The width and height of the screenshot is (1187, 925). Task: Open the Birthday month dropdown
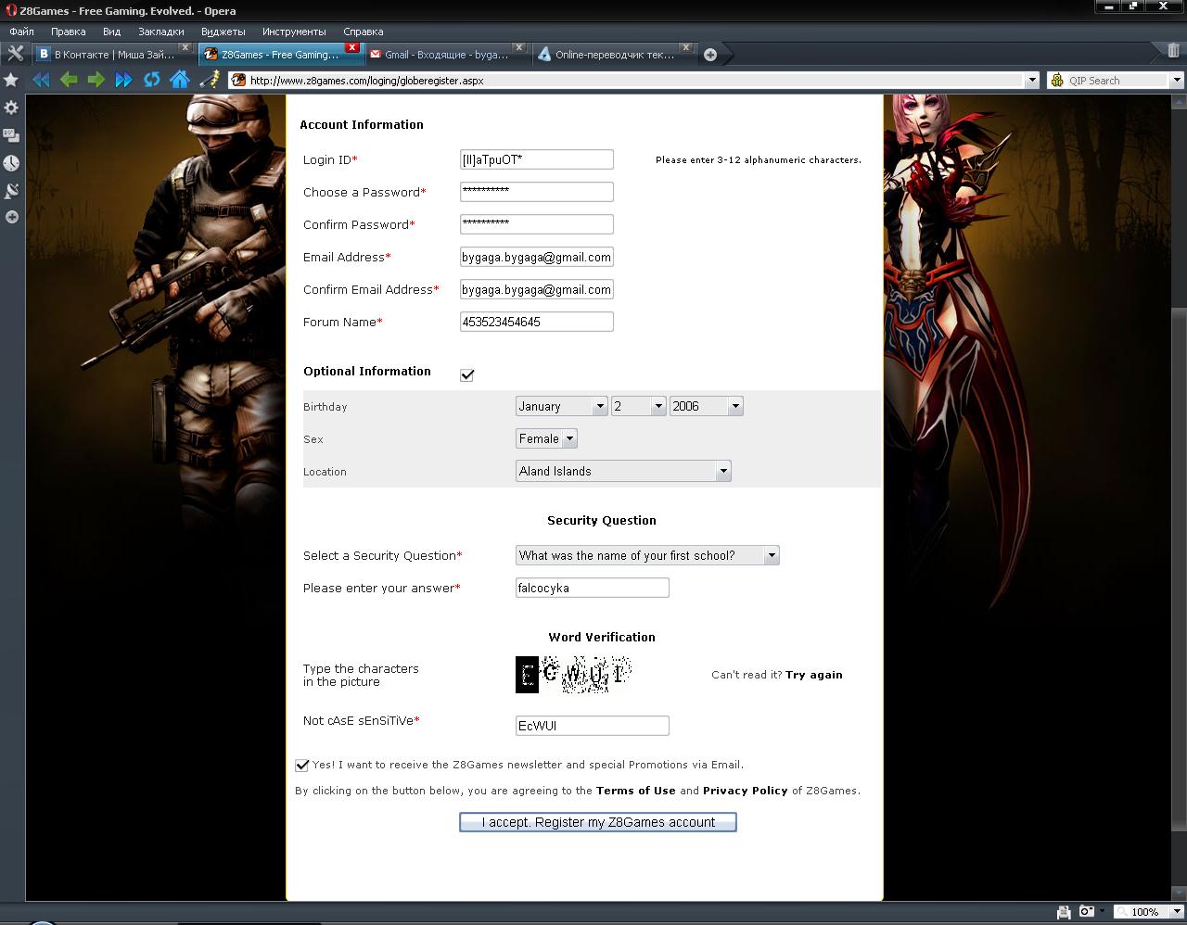tap(561, 406)
